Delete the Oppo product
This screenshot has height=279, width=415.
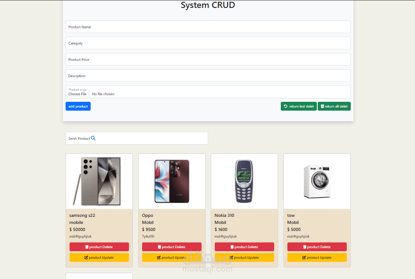tap(172, 247)
